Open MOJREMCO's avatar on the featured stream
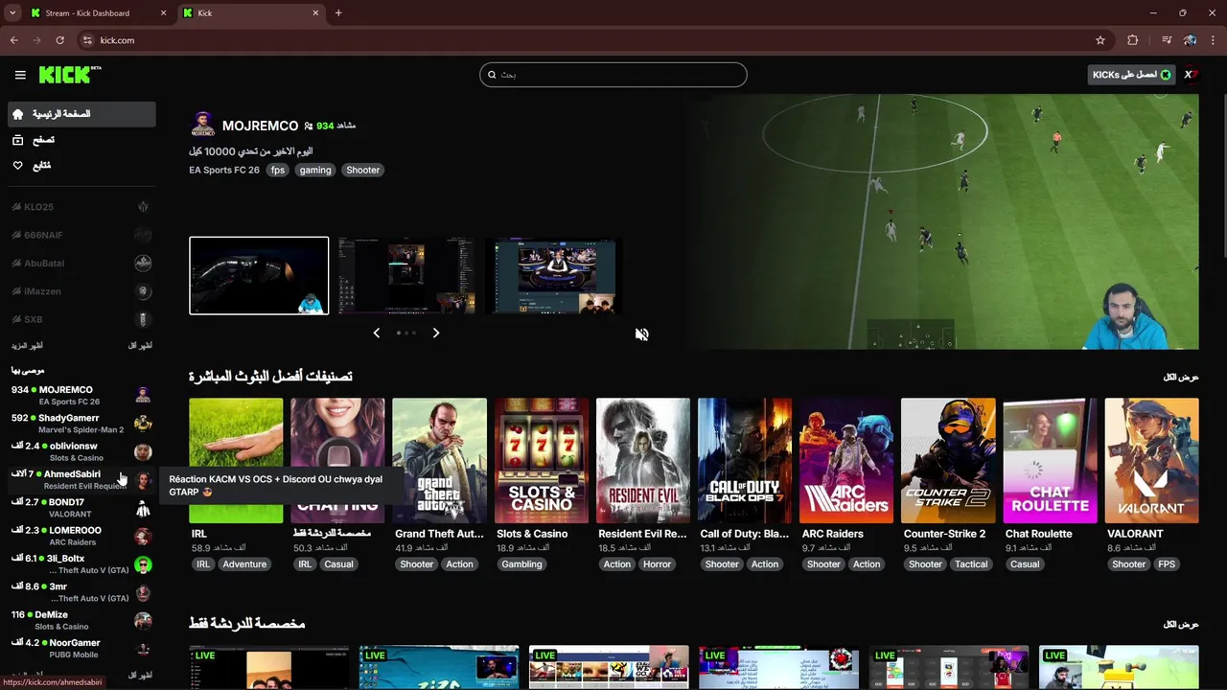The image size is (1227, 690). tap(202, 125)
